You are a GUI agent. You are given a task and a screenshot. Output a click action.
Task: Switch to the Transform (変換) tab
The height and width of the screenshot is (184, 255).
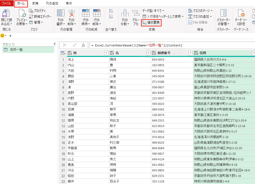pyautogui.click(x=35, y=3)
